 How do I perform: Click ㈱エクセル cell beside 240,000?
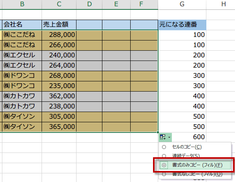[x=22, y=55]
